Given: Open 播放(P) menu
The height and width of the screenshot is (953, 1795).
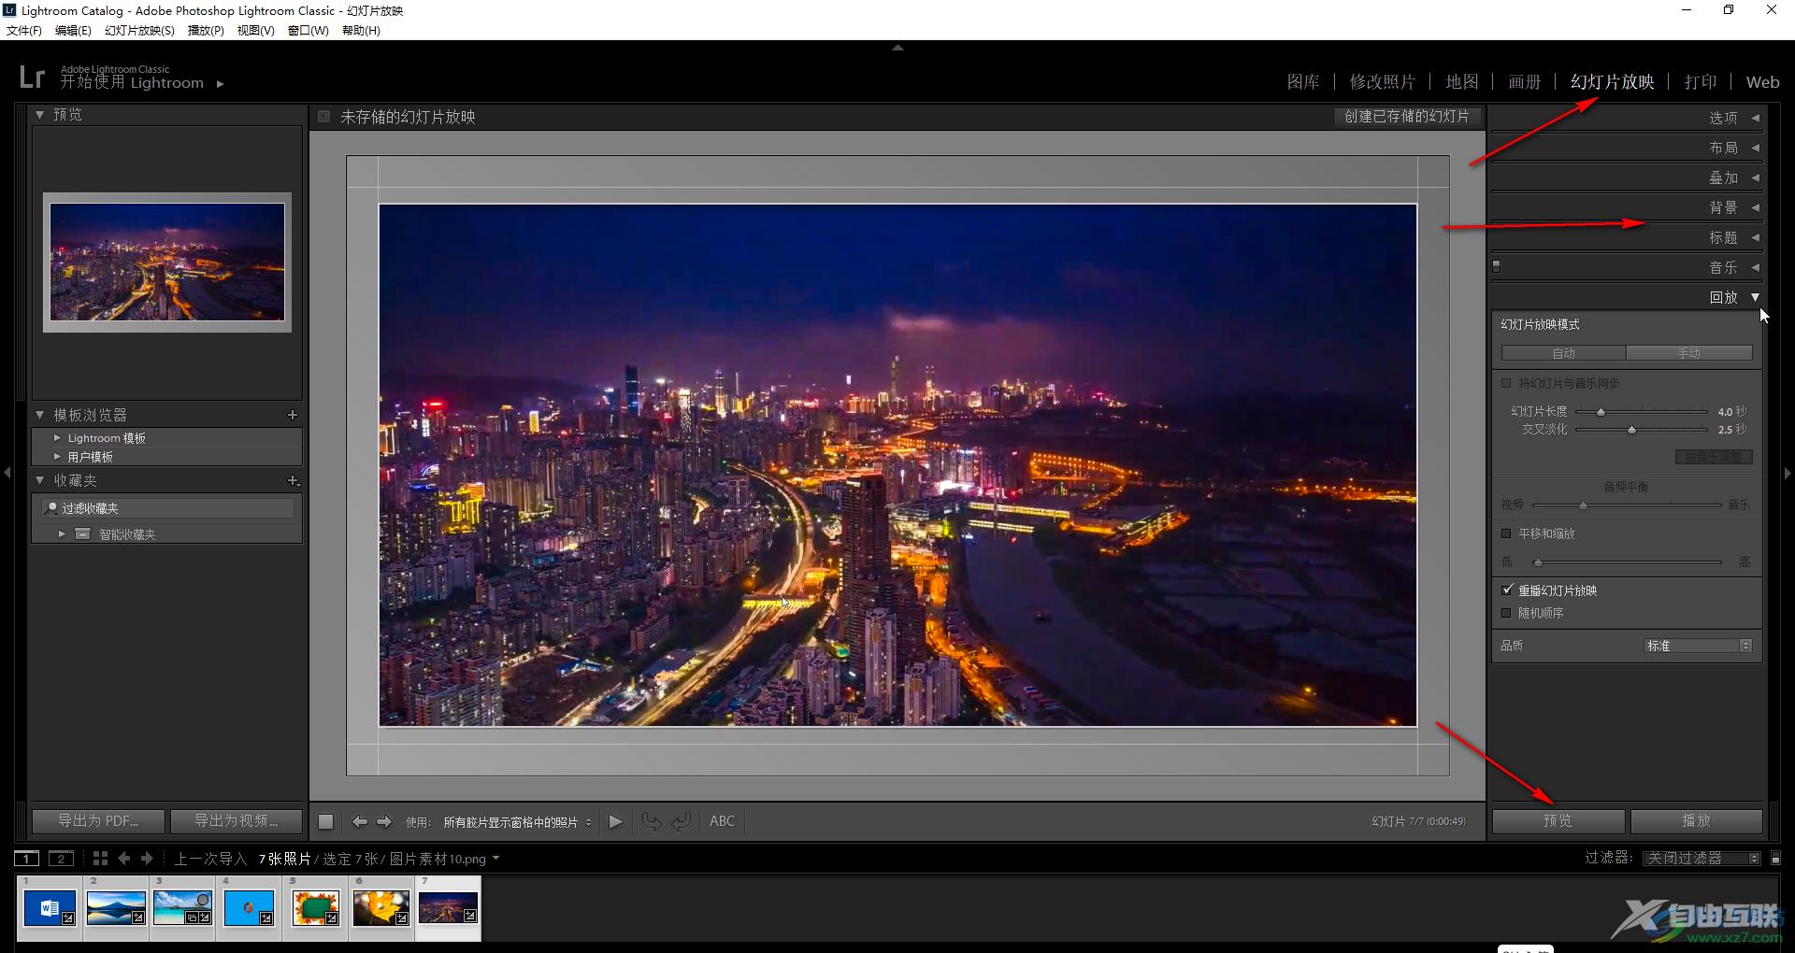Looking at the screenshot, I should pos(206,30).
